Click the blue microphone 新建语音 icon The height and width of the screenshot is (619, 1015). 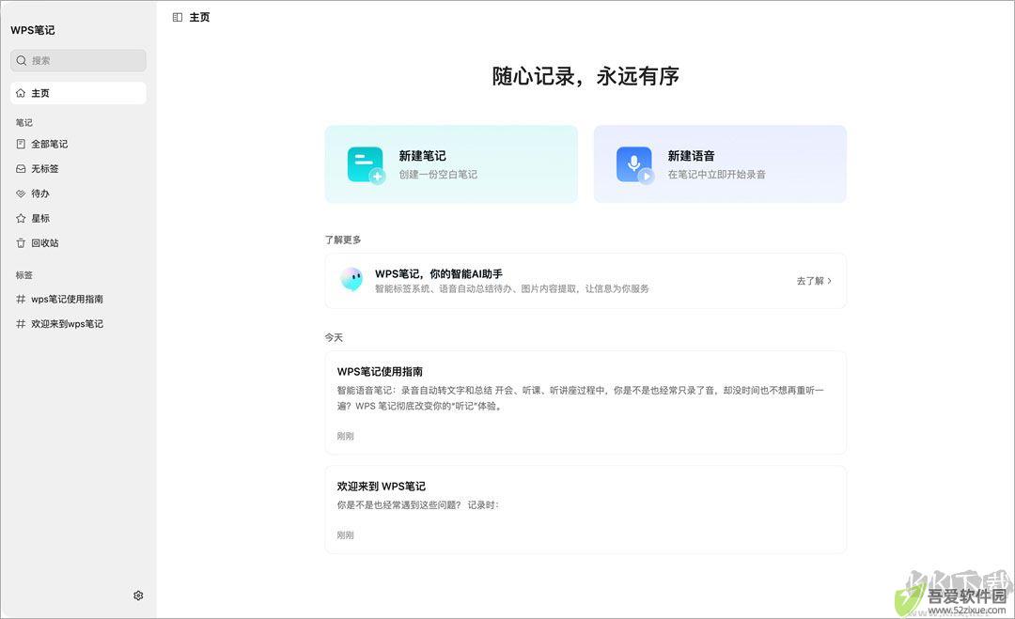click(635, 165)
